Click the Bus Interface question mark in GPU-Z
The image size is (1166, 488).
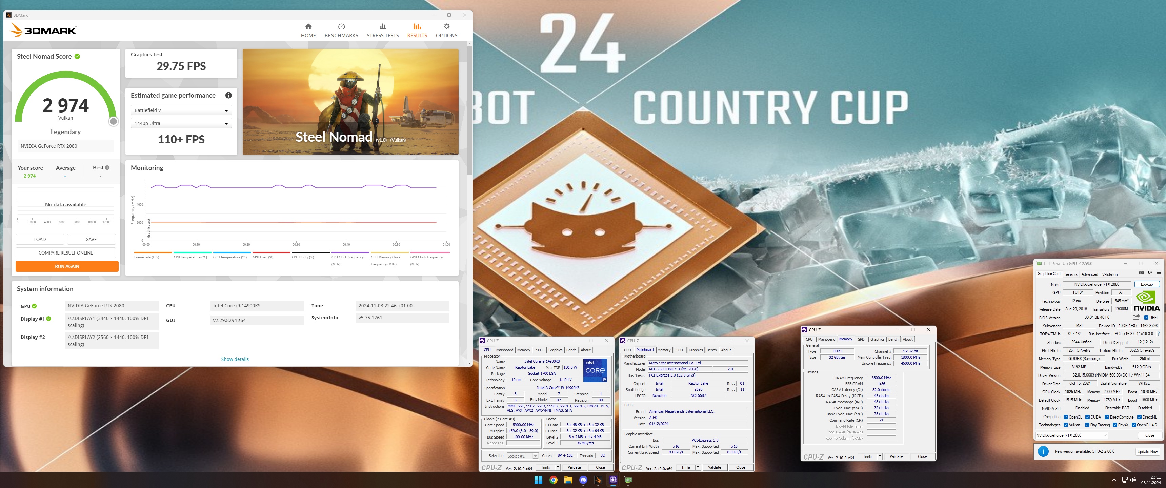point(1158,334)
